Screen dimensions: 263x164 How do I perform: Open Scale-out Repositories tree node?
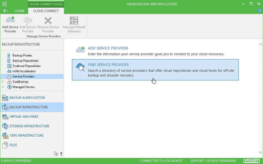(27, 66)
